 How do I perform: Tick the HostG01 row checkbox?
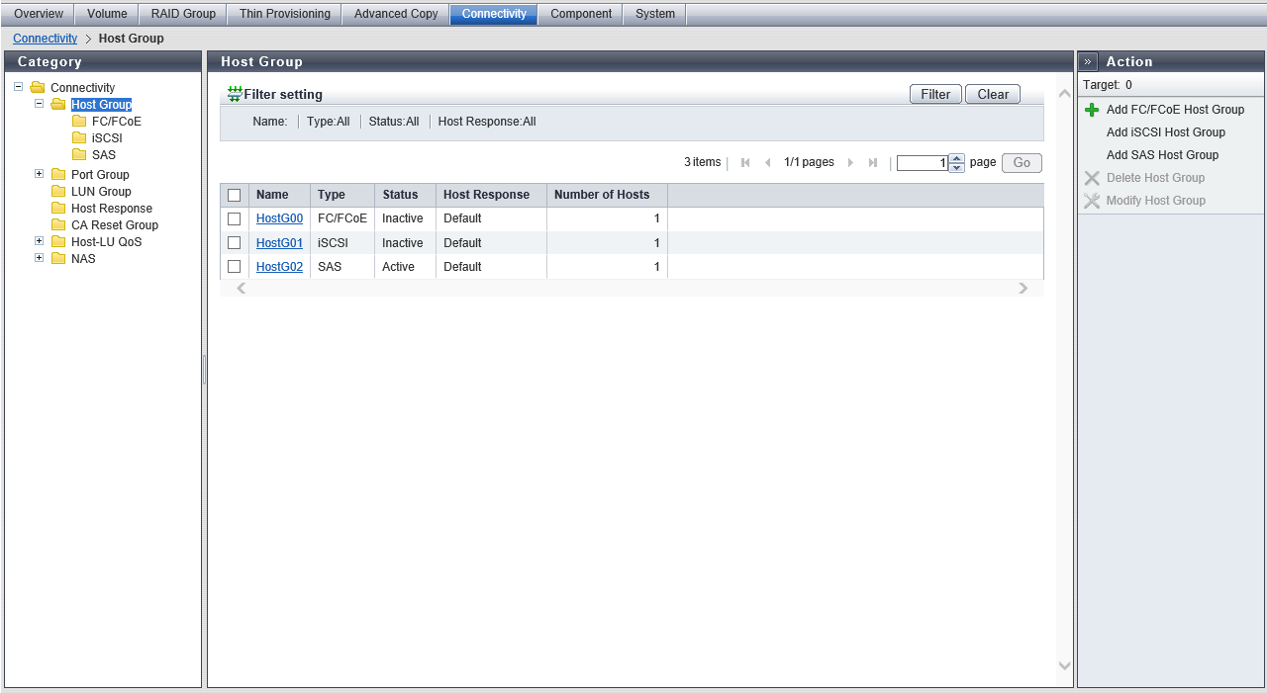point(235,243)
